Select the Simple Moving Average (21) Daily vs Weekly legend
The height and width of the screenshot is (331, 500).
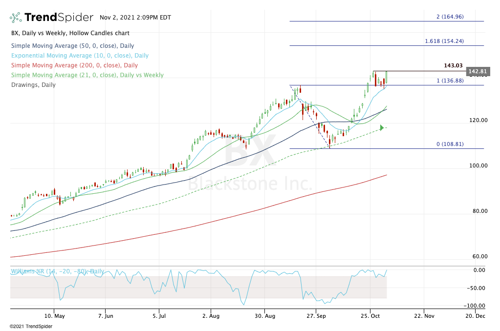coord(87,75)
